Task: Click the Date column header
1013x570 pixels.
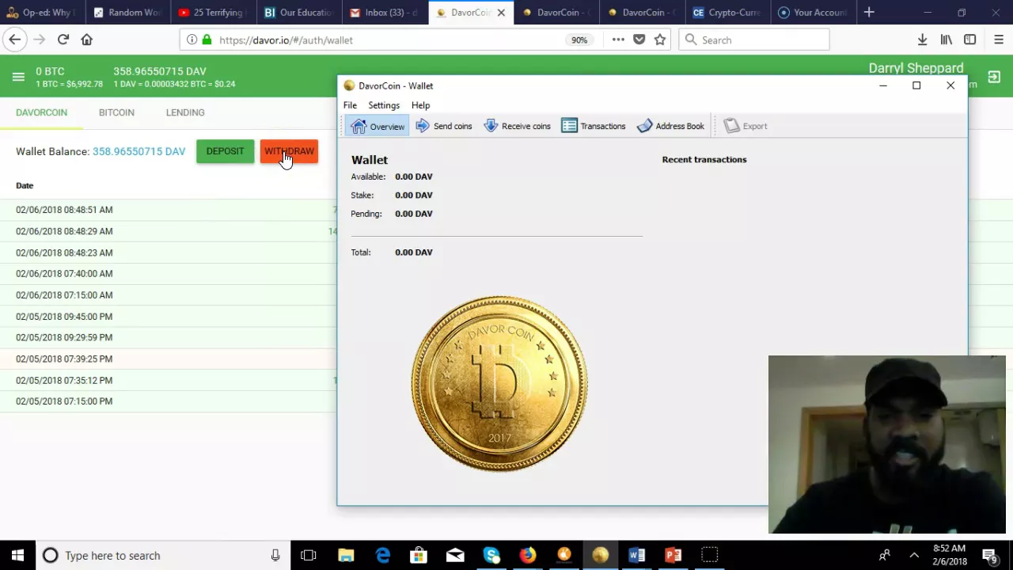Action: point(25,185)
